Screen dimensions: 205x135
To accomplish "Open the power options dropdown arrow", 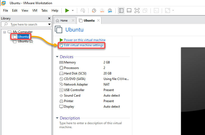I will [73, 11].
